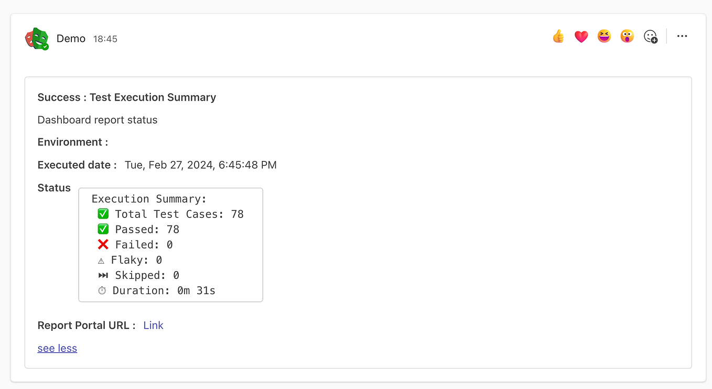Open the more options ellipsis menu
The width and height of the screenshot is (712, 389).
[x=682, y=36]
